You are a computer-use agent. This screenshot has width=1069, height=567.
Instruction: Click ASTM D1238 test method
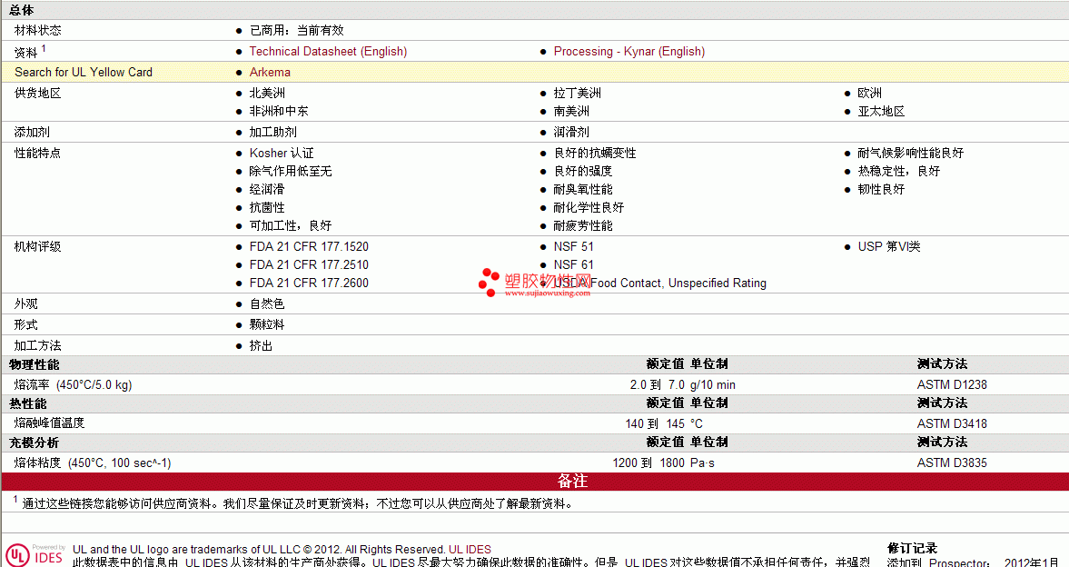coord(952,385)
